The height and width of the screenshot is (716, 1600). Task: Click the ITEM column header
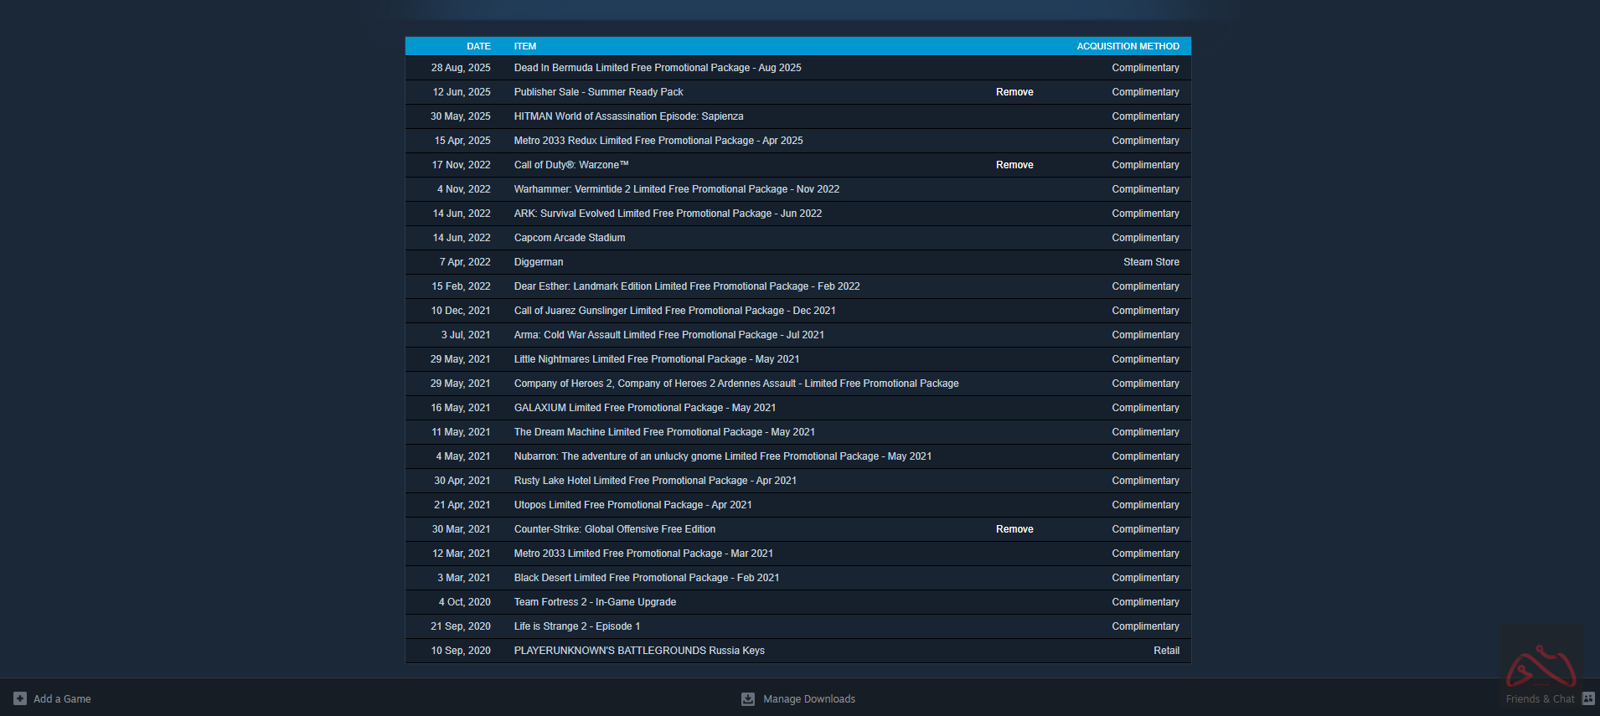pos(525,46)
